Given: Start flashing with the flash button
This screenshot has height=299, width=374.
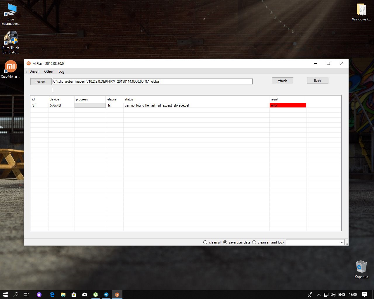Looking at the screenshot, I should pos(317,81).
